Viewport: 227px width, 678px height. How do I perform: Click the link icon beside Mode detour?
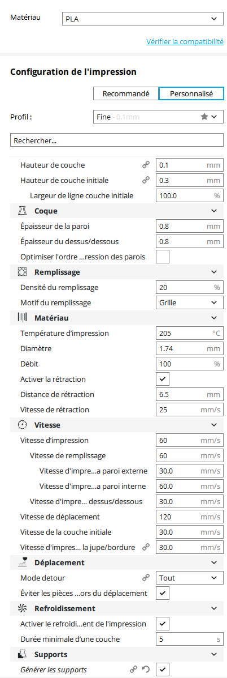(146, 578)
